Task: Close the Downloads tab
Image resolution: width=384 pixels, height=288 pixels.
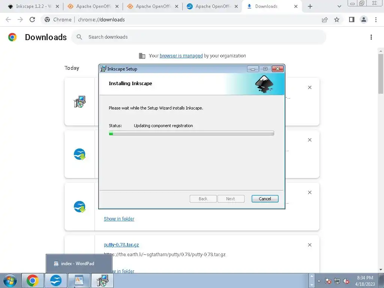Action: 296,7
